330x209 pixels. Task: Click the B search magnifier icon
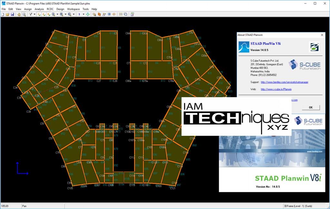(x=62, y=14)
